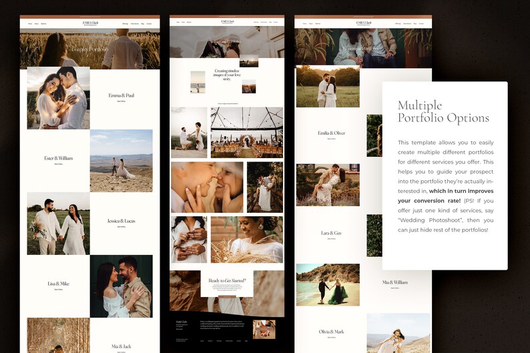Click the Couples Portfolio hero heading

[90, 49]
